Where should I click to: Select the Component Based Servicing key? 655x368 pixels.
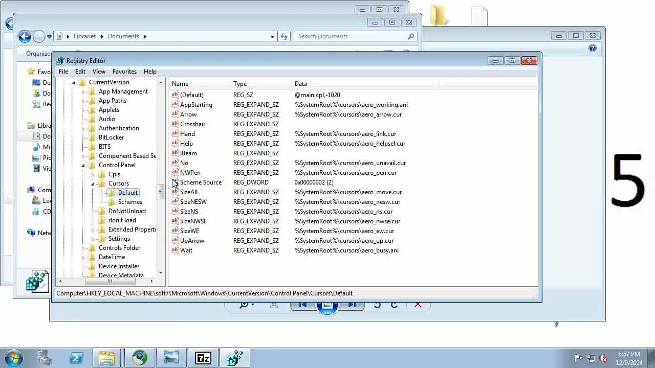pos(127,156)
